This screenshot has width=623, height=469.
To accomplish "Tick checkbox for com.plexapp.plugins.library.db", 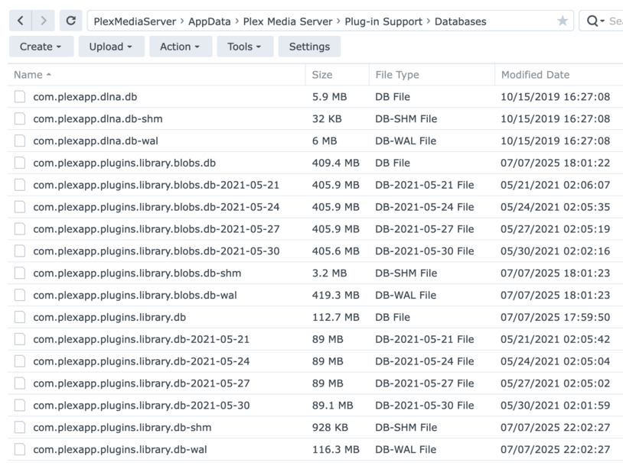I will point(20,317).
